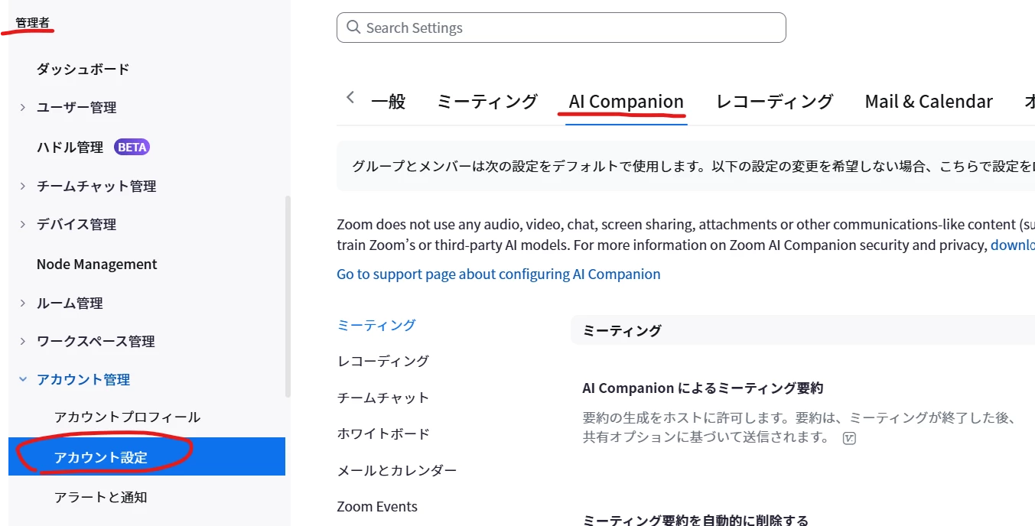Switch to the top ミーティング tab
The height and width of the screenshot is (526, 1035).
487,102
